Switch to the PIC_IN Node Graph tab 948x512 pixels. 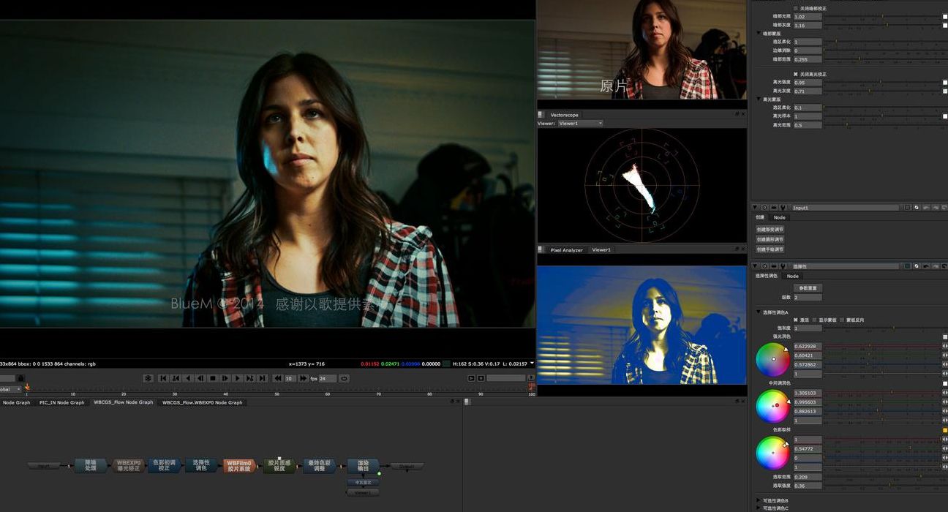(x=61, y=402)
